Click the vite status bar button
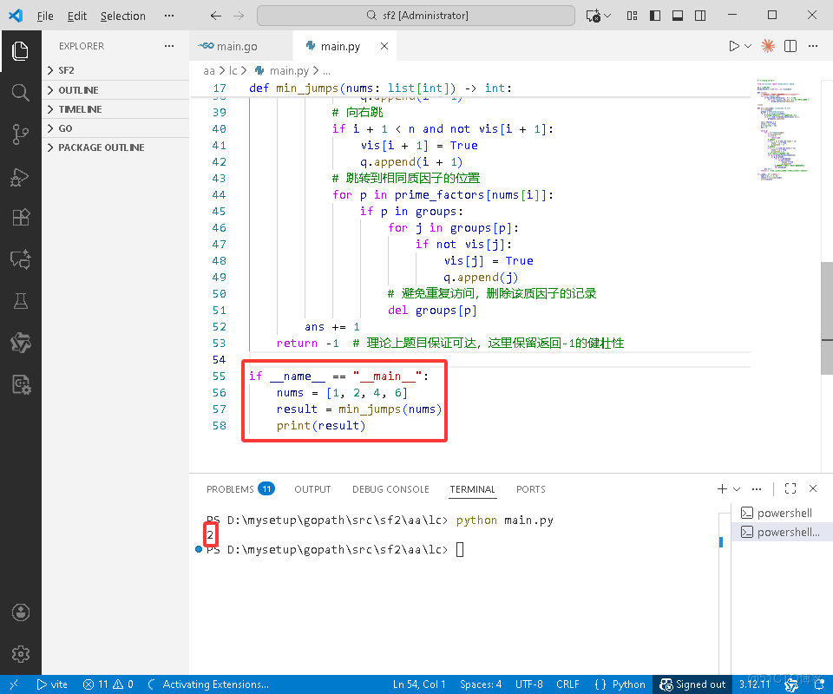Image resolution: width=833 pixels, height=694 pixels. point(52,684)
